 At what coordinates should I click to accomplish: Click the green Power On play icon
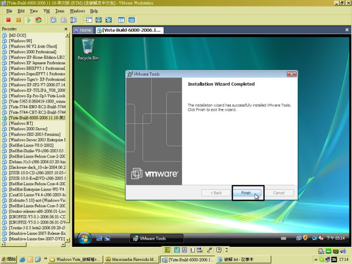[29, 20]
